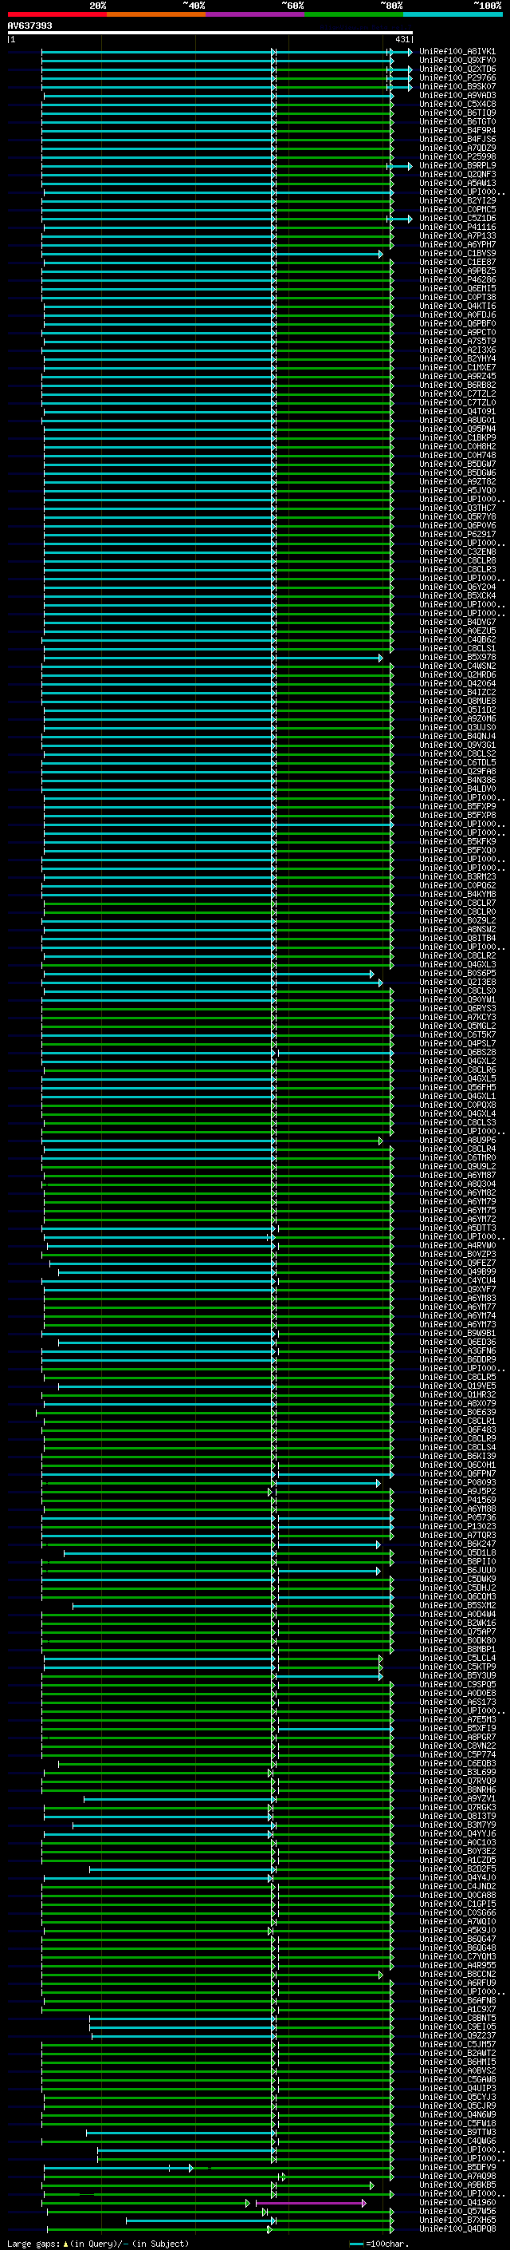510x2250 pixels.
Task: Select hit label UniRef100_A7P133
Action: pos(457,235)
